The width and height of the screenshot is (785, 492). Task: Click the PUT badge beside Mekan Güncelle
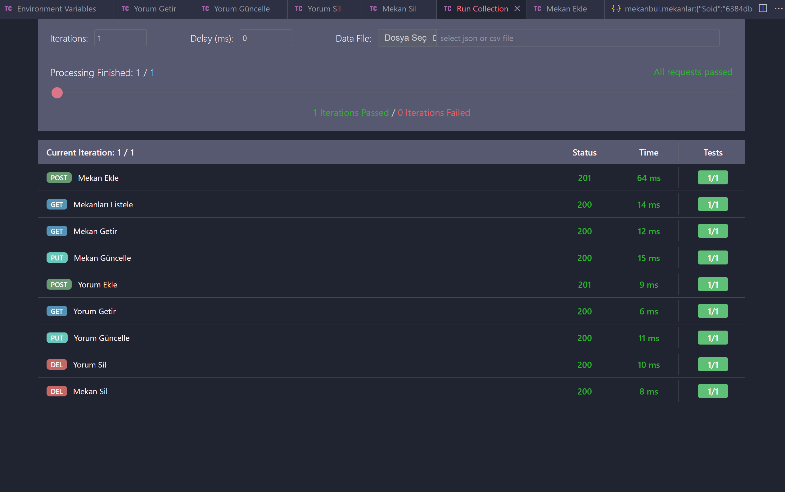[57, 258]
